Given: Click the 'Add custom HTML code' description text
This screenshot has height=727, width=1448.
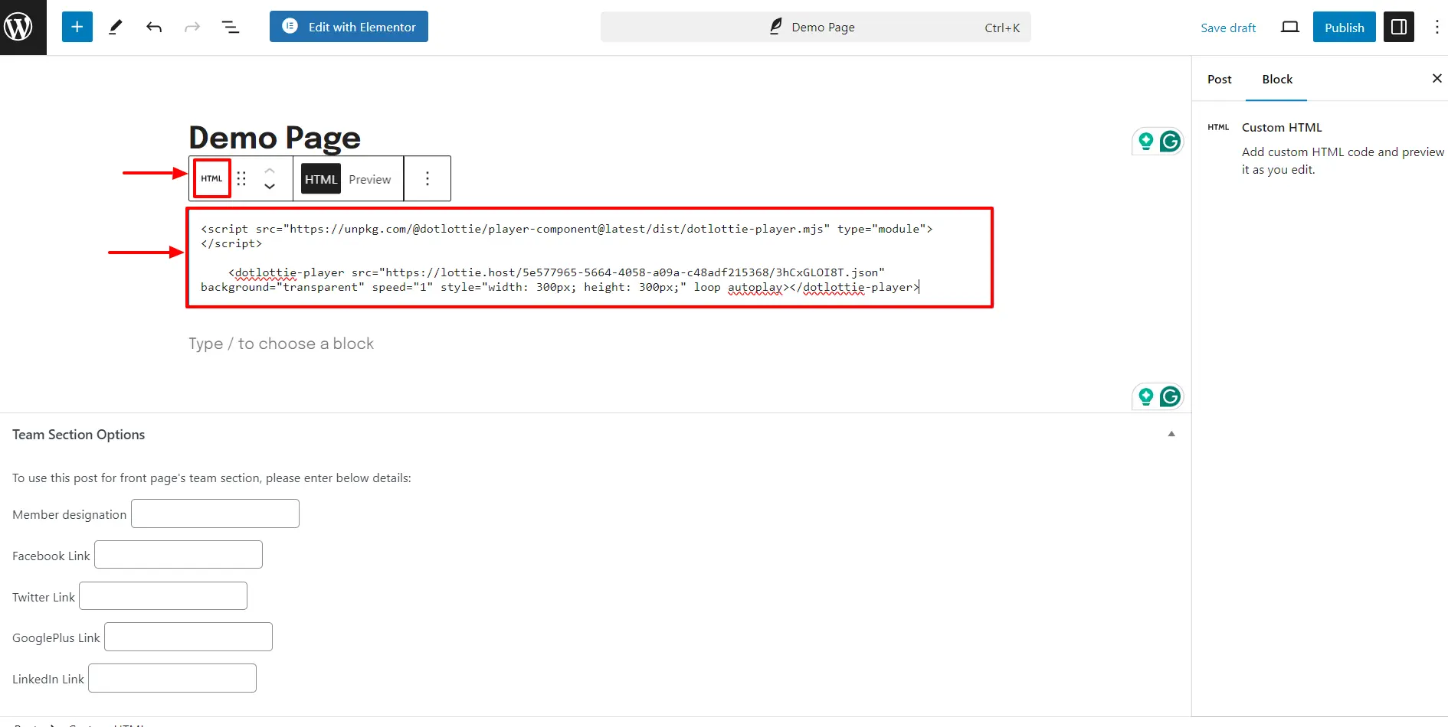Looking at the screenshot, I should pos(1342,161).
